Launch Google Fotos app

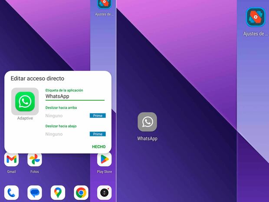pos(35,160)
